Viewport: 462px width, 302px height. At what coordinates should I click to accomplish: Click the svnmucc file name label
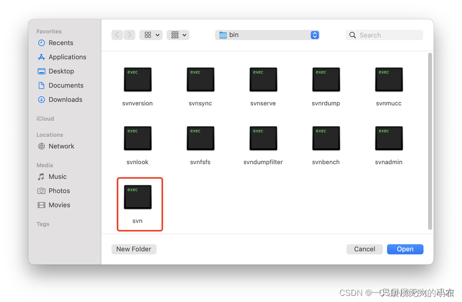pos(389,103)
